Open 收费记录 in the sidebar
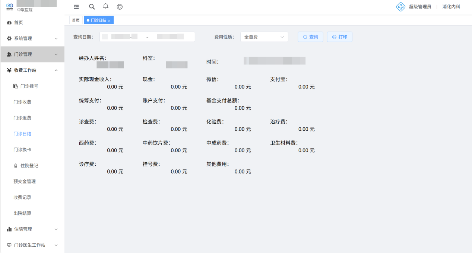The image size is (472, 253). (22, 198)
